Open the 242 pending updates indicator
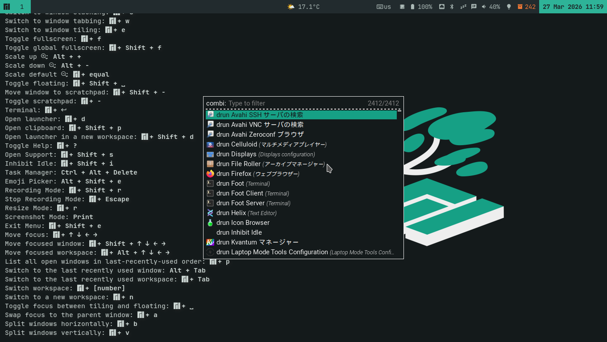Image resolution: width=607 pixels, height=342 pixels. point(526,7)
